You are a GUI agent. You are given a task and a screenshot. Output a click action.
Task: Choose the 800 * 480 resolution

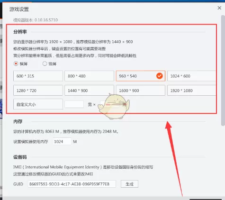click(89, 76)
